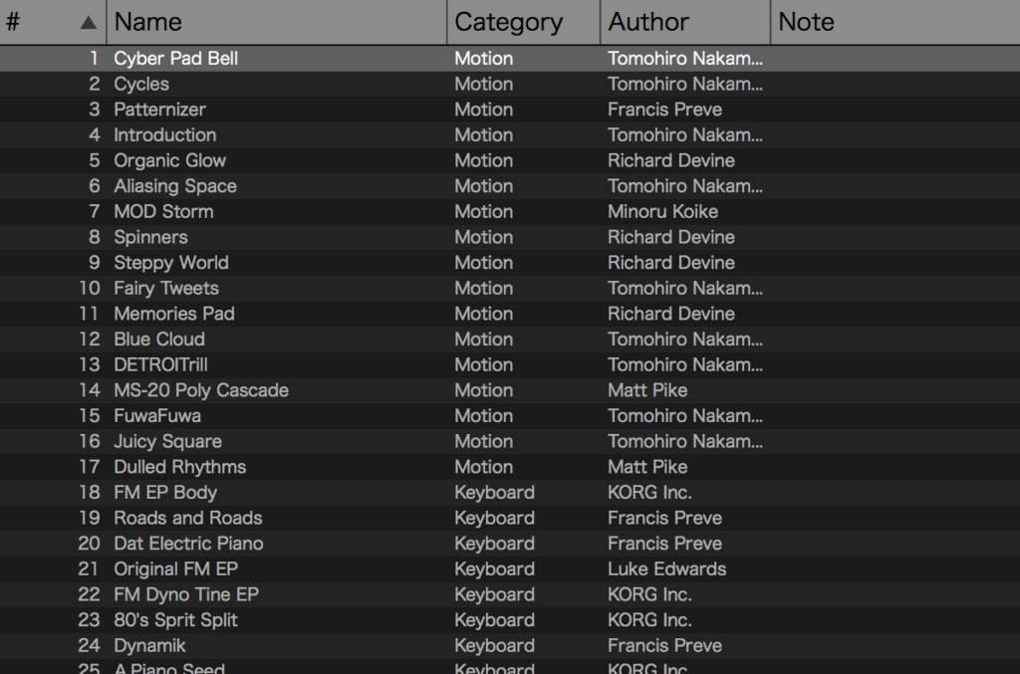Screen dimensions: 1020x674
Task: Sort list by Name column header
Action: tap(147, 22)
